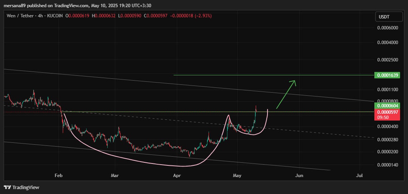This screenshot has height=194, width=408.
Task: Click the TradingView wordmark text
Action: tap(26, 187)
